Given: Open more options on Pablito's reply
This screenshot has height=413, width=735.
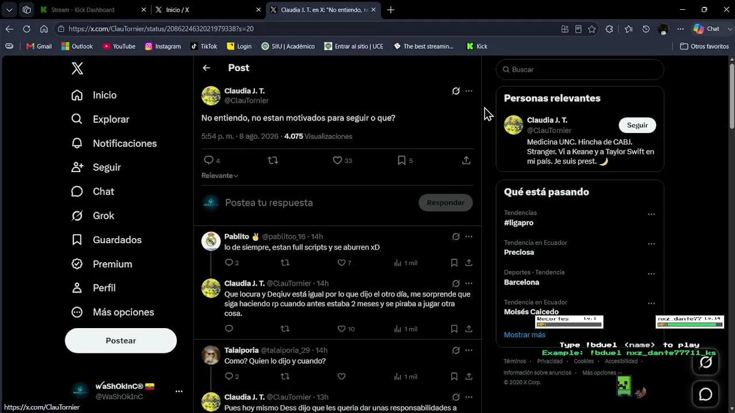Looking at the screenshot, I should point(469,236).
